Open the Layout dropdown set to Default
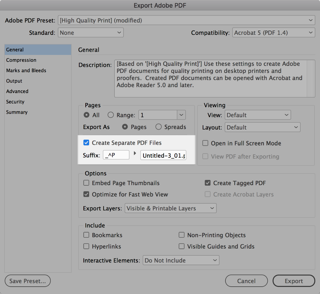Screen dimensions: 320x294 coord(262,127)
